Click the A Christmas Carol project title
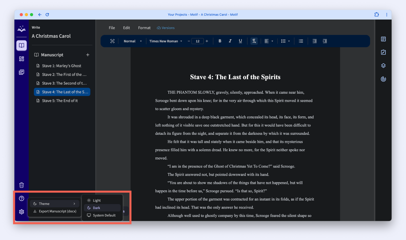Image resolution: width=406 pixels, height=240 pixels. tap(51, 36)
